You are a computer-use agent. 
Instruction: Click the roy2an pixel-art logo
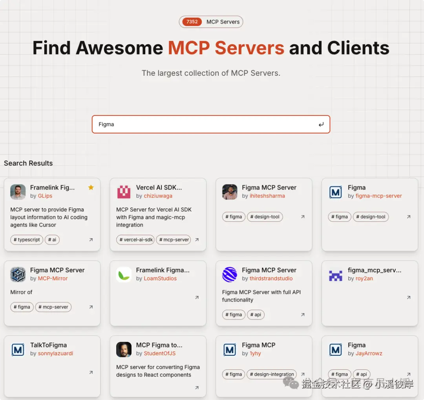[x=336, y=276]
